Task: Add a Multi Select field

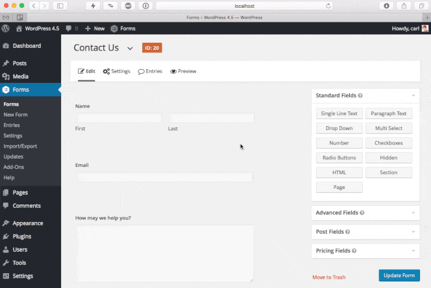Action: click(389, 128)
